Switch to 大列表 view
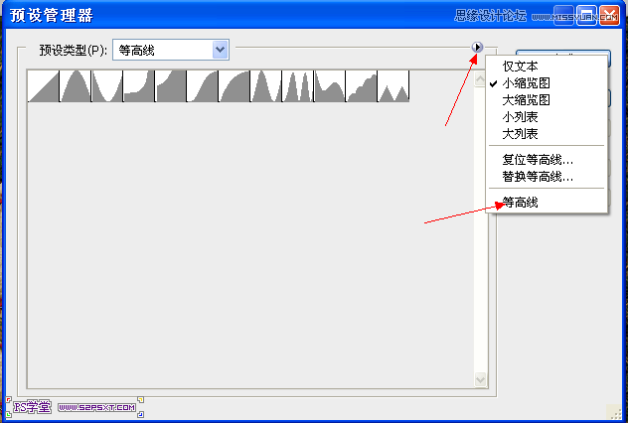This screenshot has height=423, width=628. pos(547,134)
